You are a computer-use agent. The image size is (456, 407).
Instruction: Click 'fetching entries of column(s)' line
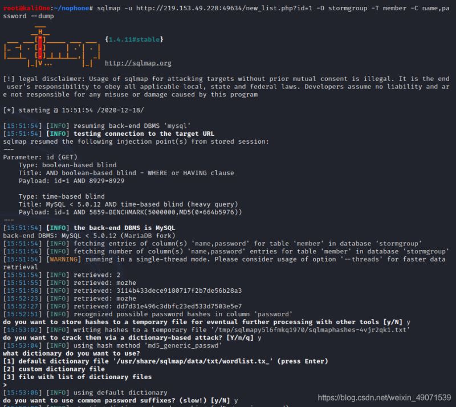212,244
